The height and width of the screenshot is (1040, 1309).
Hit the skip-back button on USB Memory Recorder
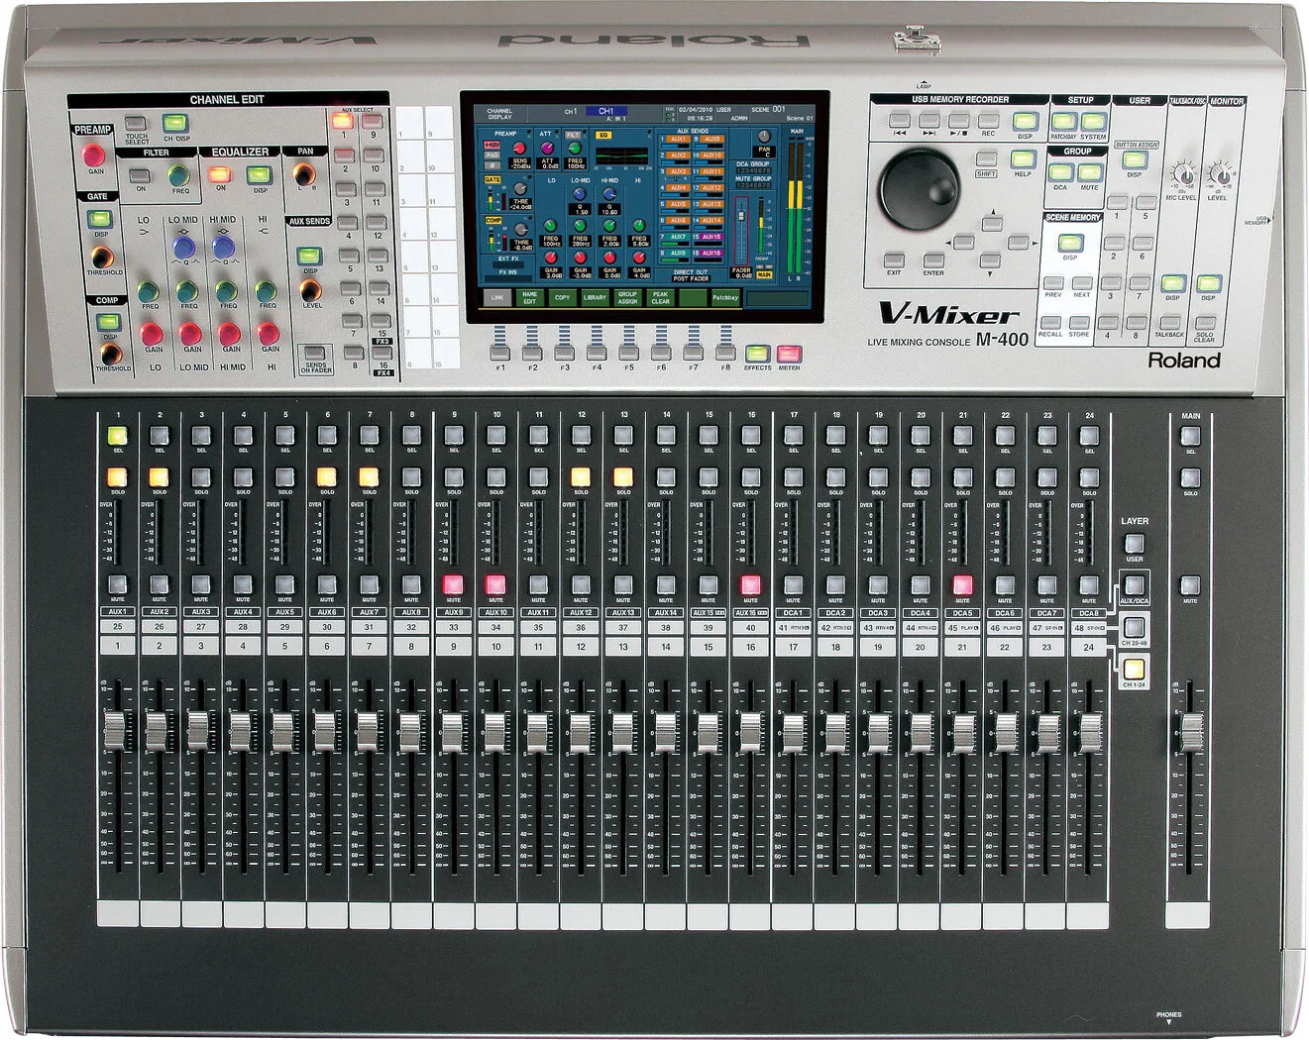coord(899,121)
